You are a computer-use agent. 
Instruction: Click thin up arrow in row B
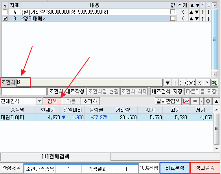[x=203, y=18]
